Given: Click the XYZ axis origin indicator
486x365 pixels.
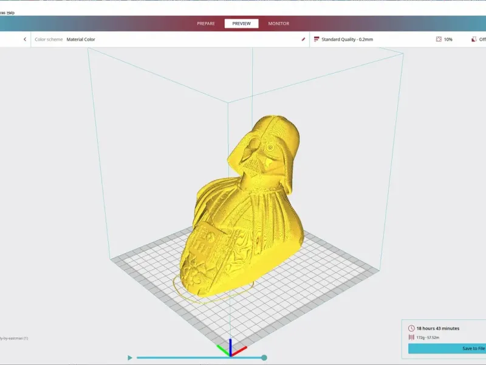Looking at the screenshot, I should pyautogui.click(x=231, y=348).
